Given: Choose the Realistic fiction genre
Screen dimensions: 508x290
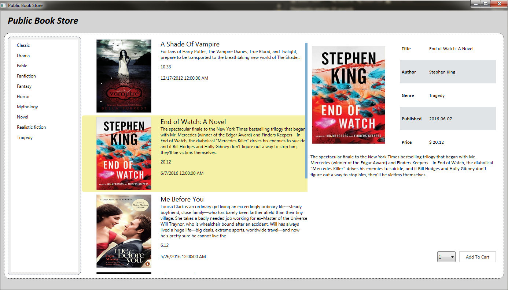Looking at the screenshot, I should [32, 127].
